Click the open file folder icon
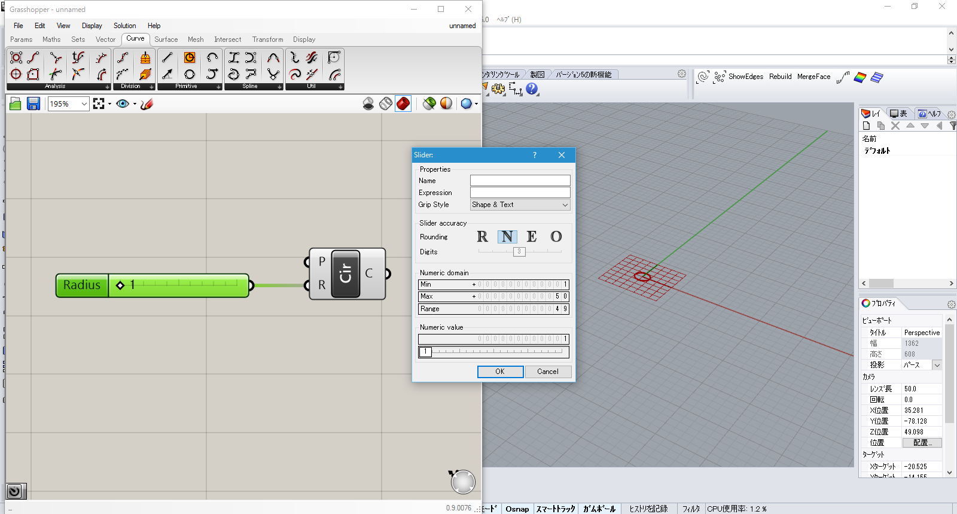This screenshot has width=957, height=514. click(16, 104)
